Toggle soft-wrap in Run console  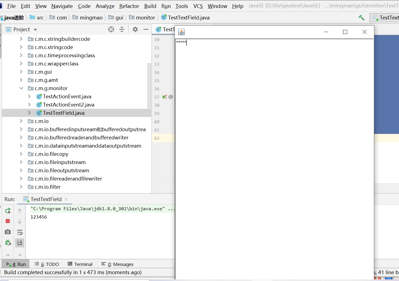click(20, 233)
